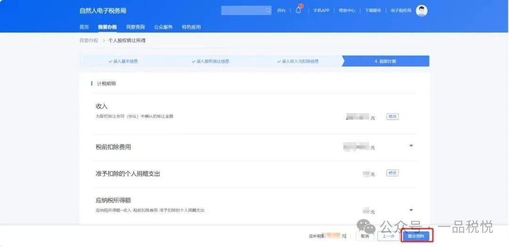Click the 取消 button

[365, 236]
